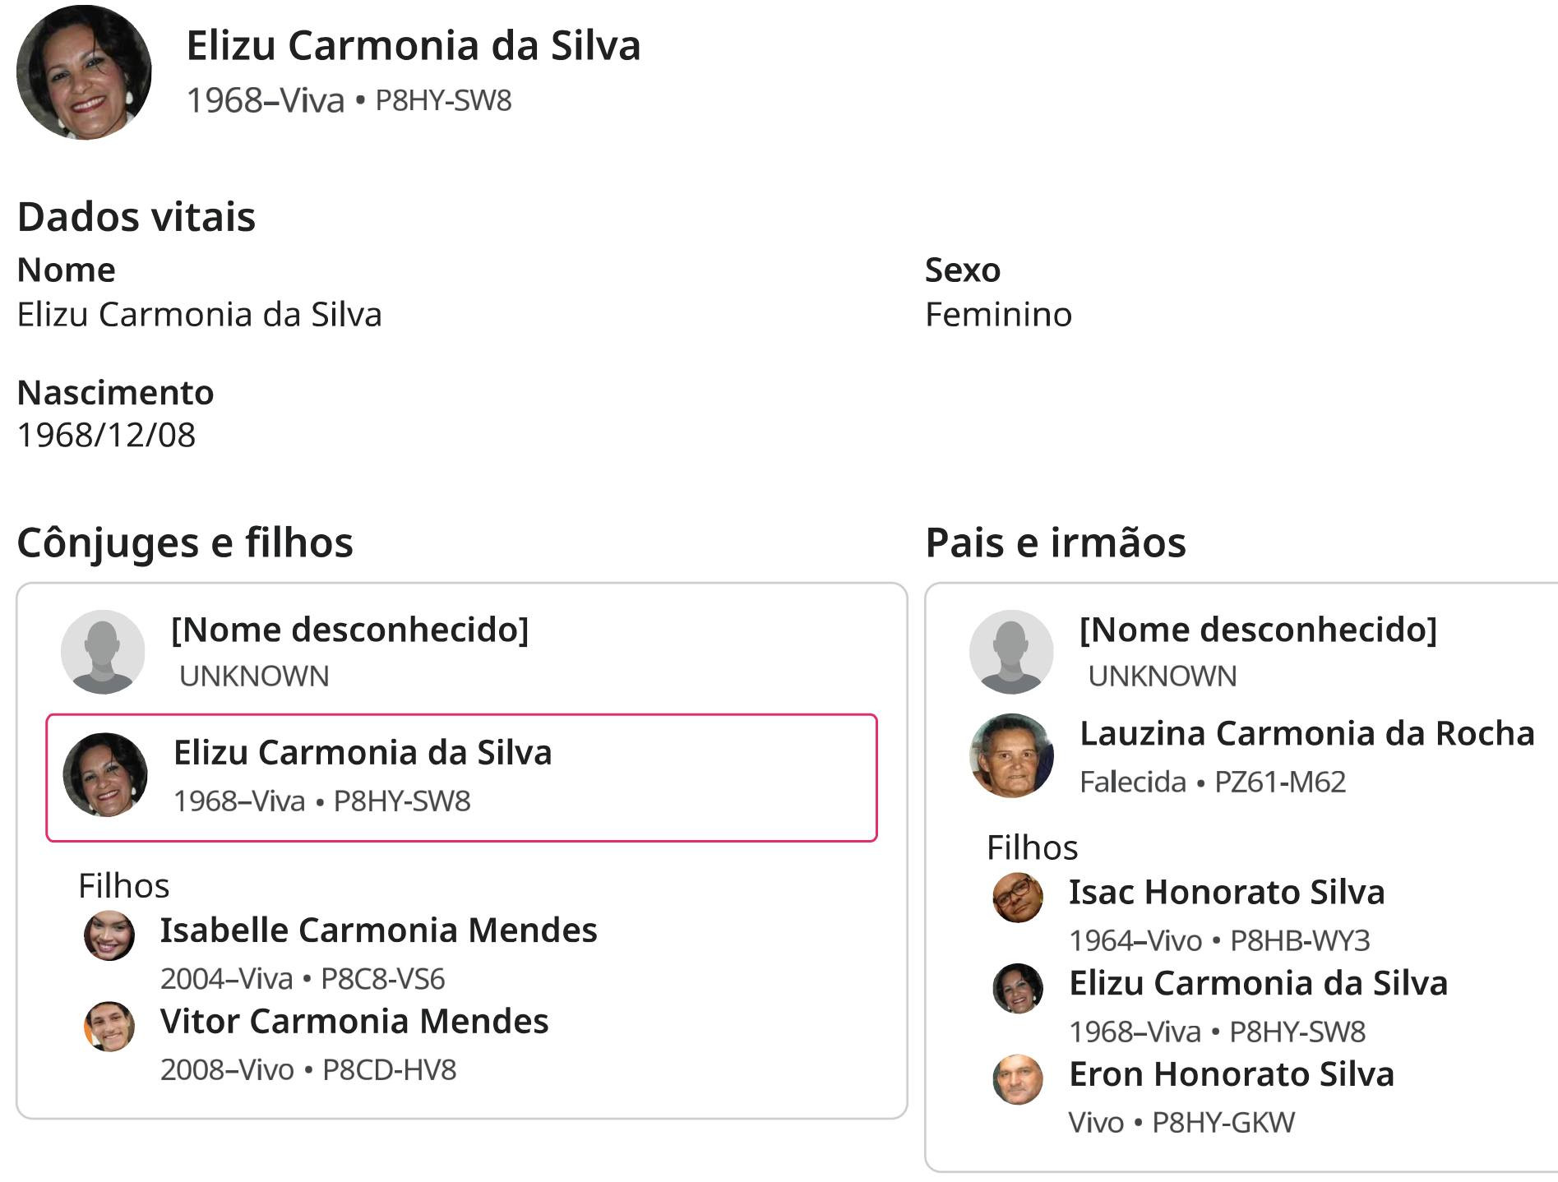Click Elizu's portrait in the siblings list

pos(1018,988)
